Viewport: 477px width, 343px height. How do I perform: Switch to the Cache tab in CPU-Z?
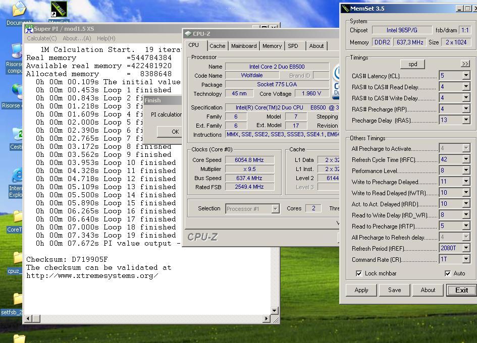(218, 46)
